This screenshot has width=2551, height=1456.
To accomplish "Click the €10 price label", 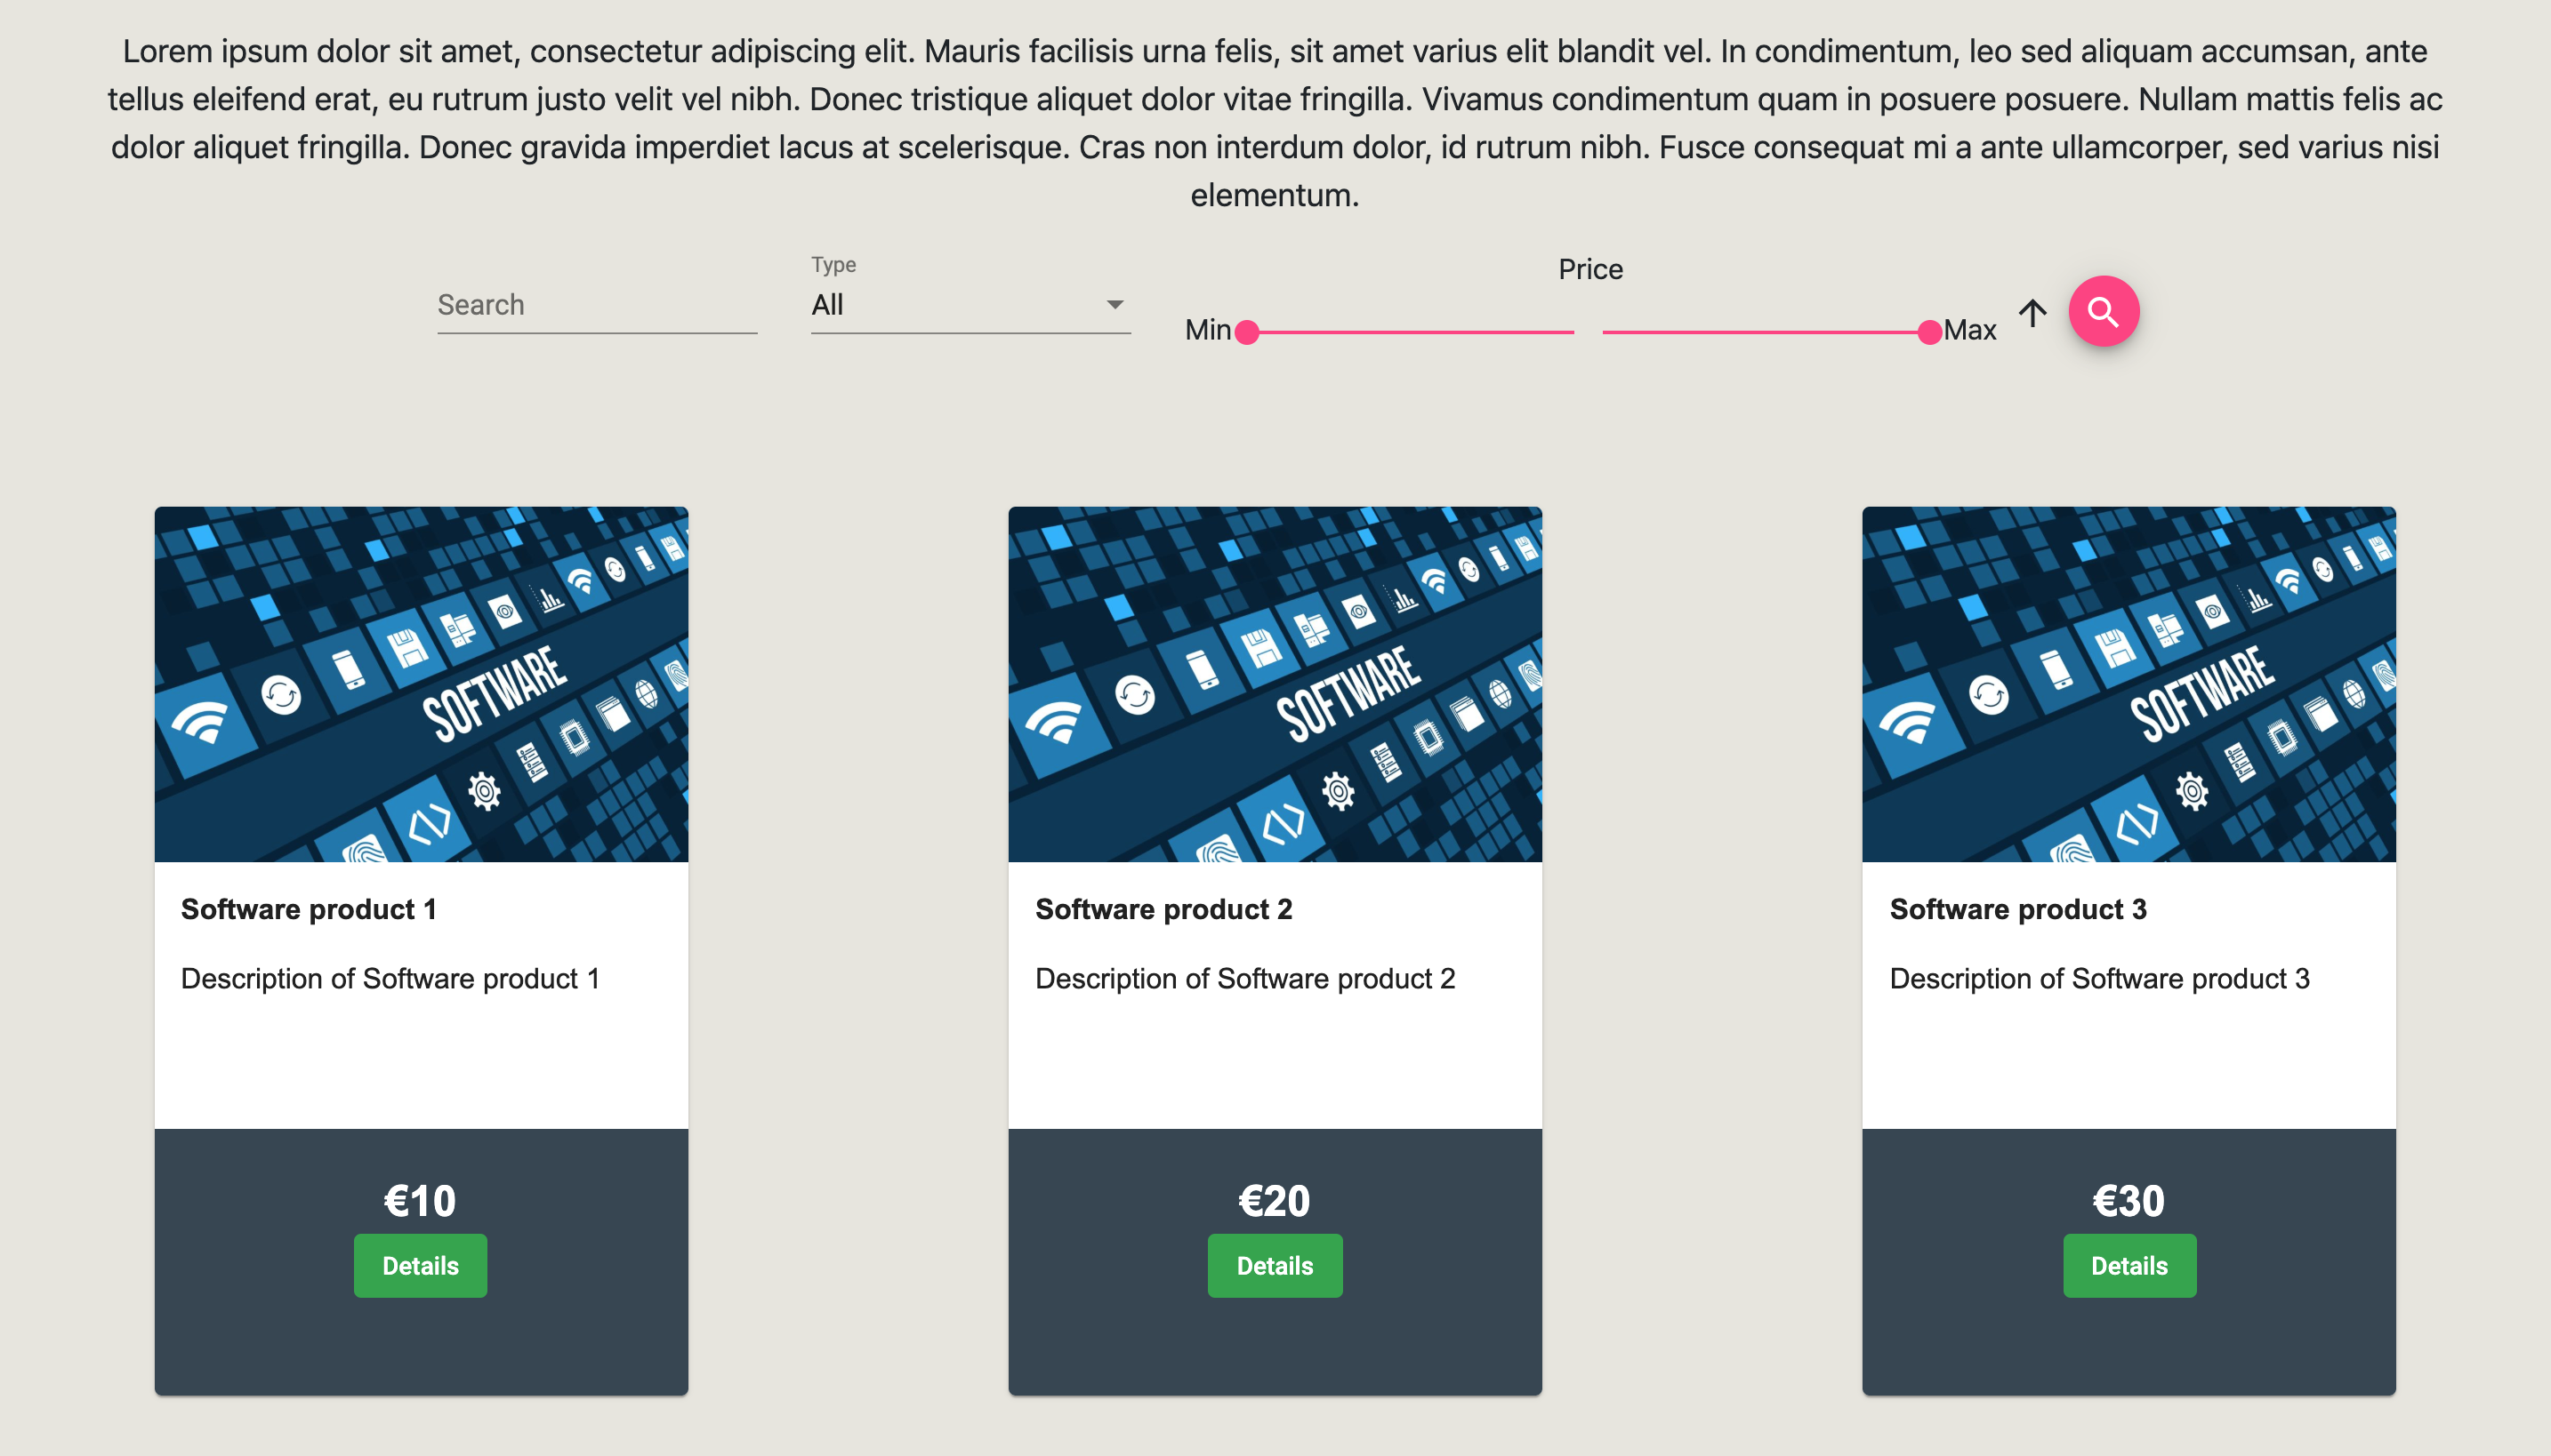I will coord(420,1200).
